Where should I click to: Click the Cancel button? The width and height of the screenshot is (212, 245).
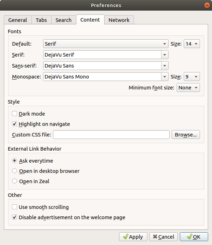(164, 237)
